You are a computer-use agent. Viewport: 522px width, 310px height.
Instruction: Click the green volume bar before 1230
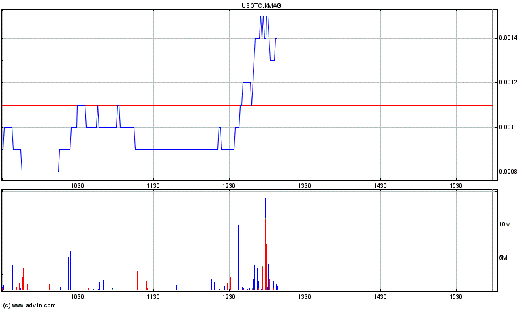click(x=217, y=284)
